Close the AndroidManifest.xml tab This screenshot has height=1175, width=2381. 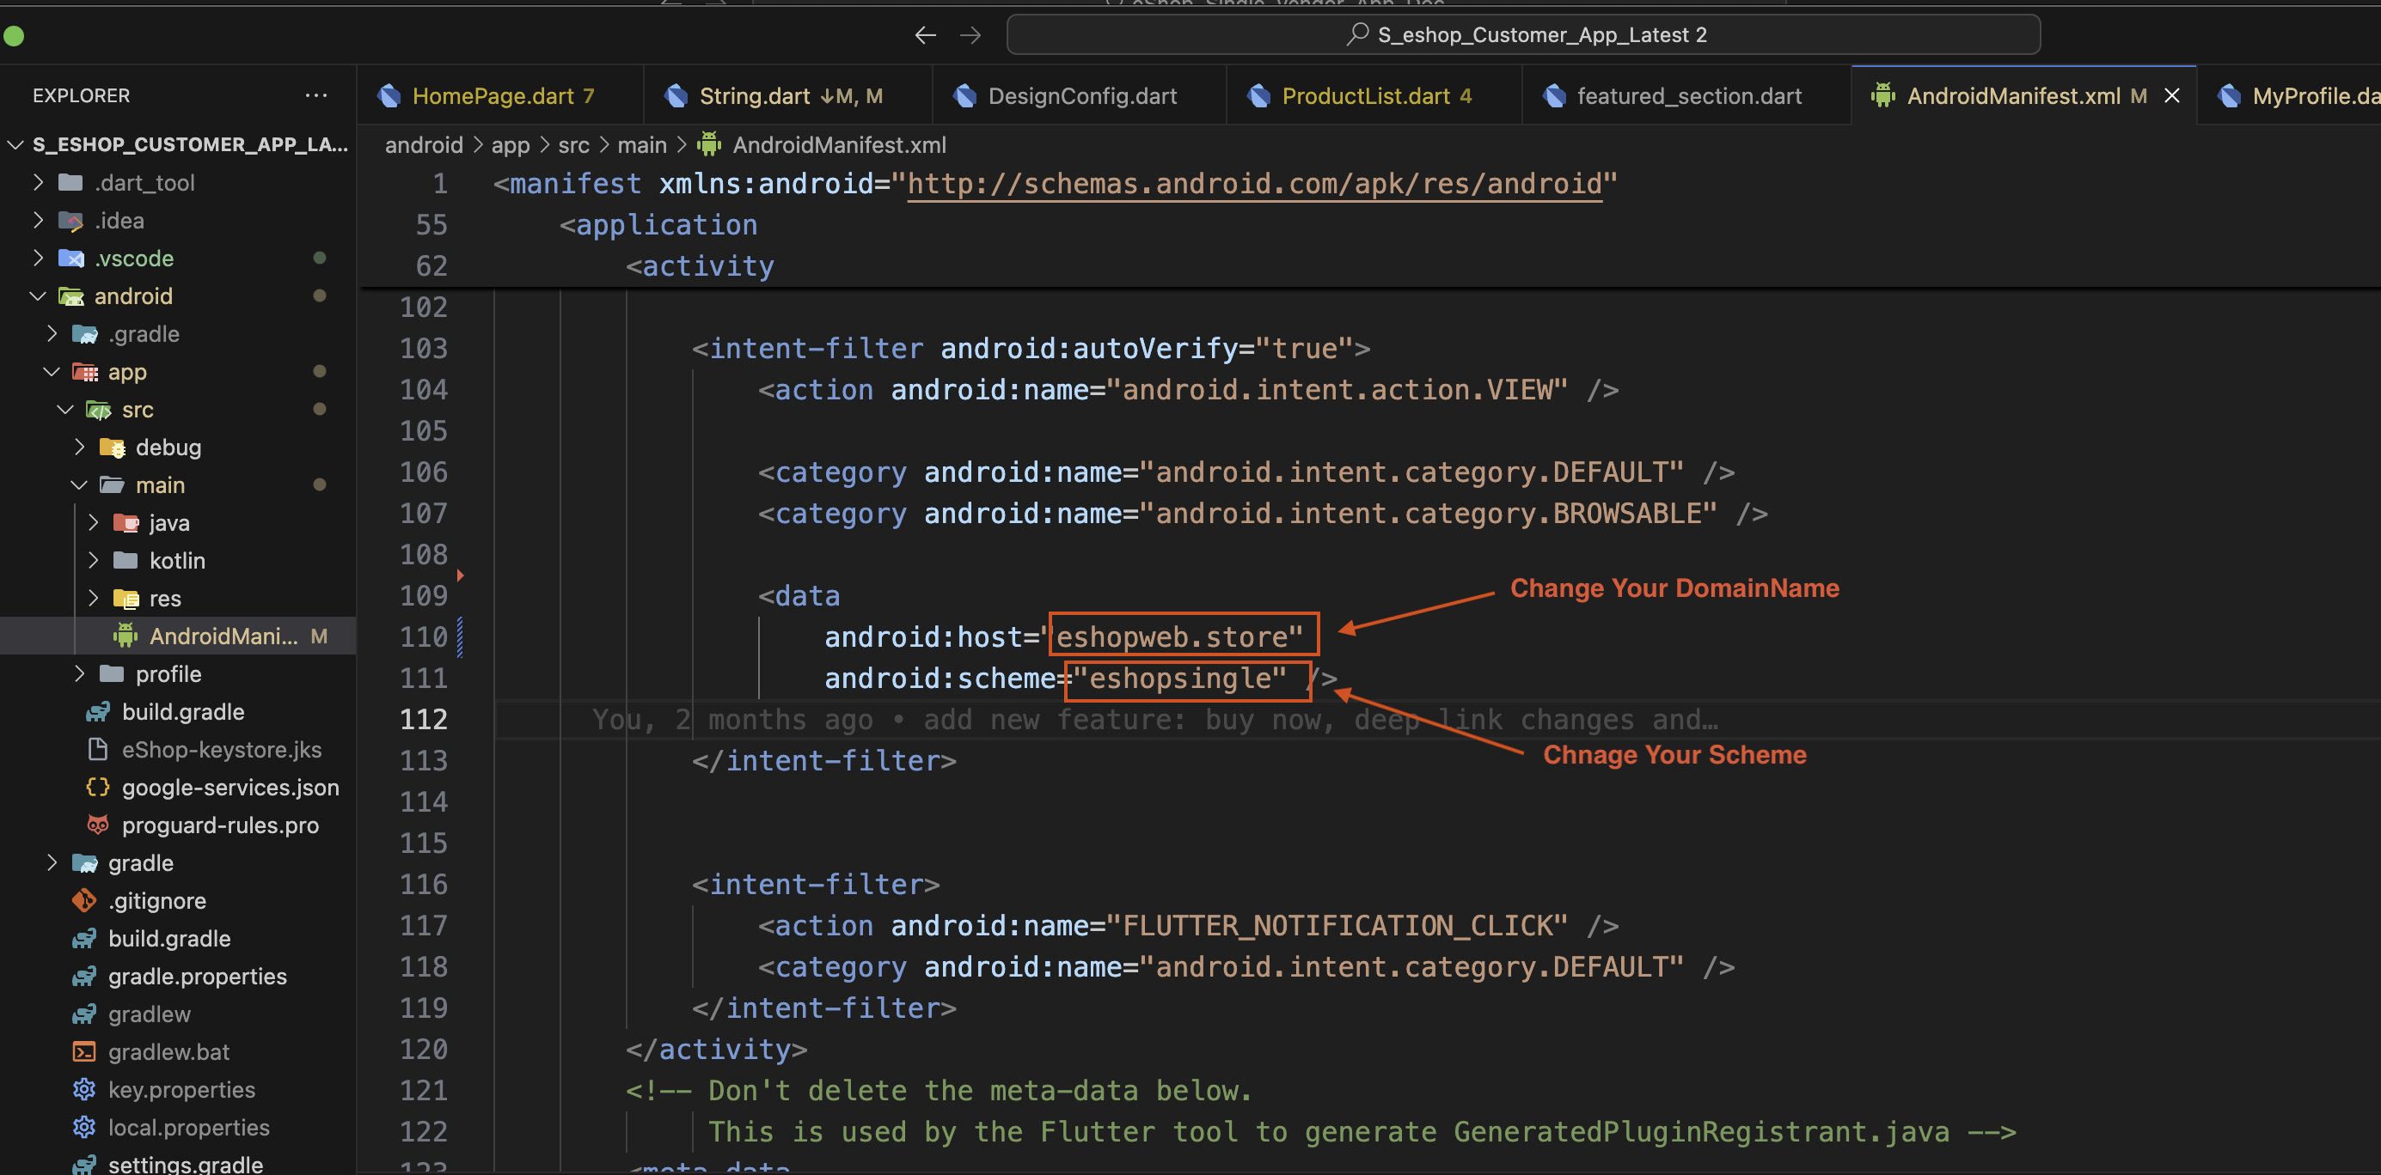pos(2172,96)
